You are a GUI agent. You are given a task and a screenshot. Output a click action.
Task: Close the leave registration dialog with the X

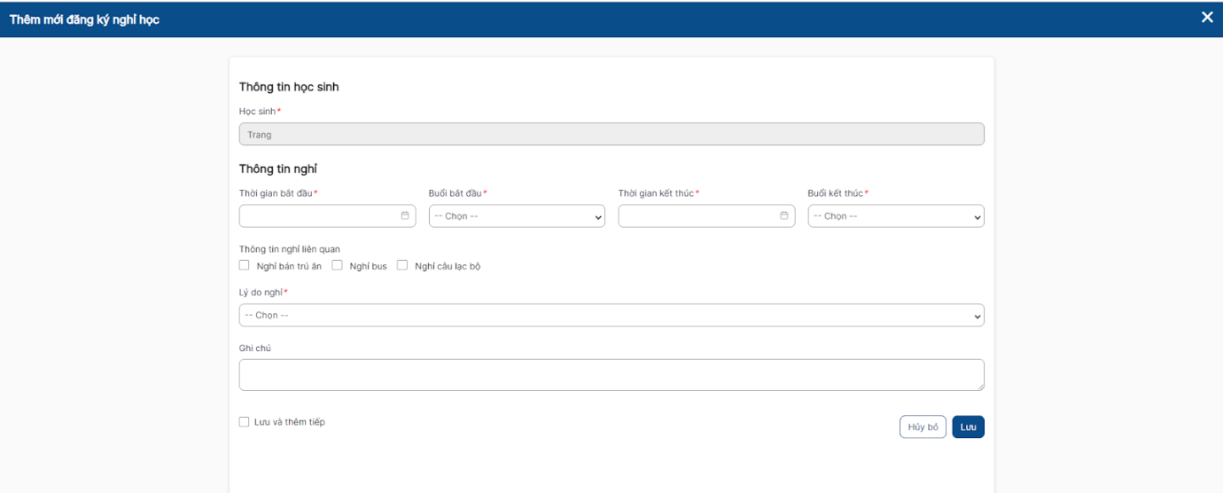(x=1206, y=18)
